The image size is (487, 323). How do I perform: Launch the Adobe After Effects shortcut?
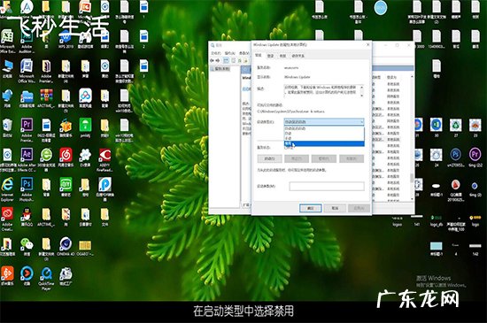point(27,155)
